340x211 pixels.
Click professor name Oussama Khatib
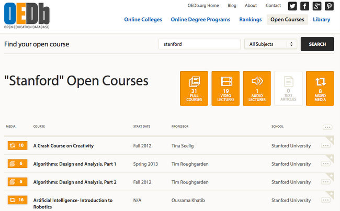click(188, 200)
